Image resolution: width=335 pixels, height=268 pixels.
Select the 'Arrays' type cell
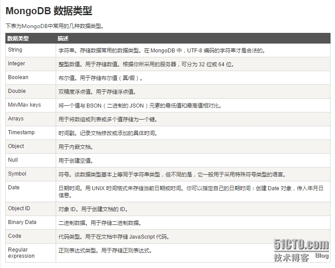pos(31,119)
